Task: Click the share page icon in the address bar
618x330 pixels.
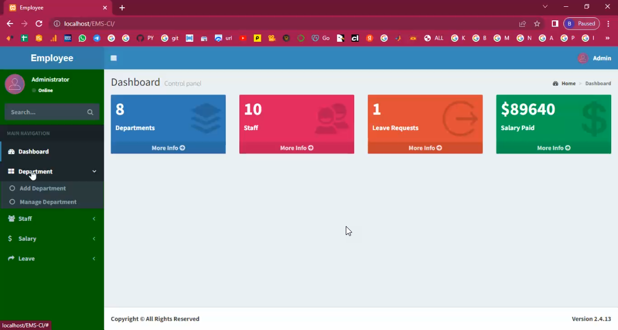Action: 523,23
